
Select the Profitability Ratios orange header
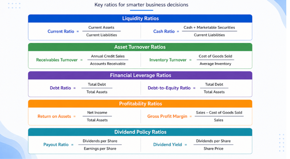[140, 104]
